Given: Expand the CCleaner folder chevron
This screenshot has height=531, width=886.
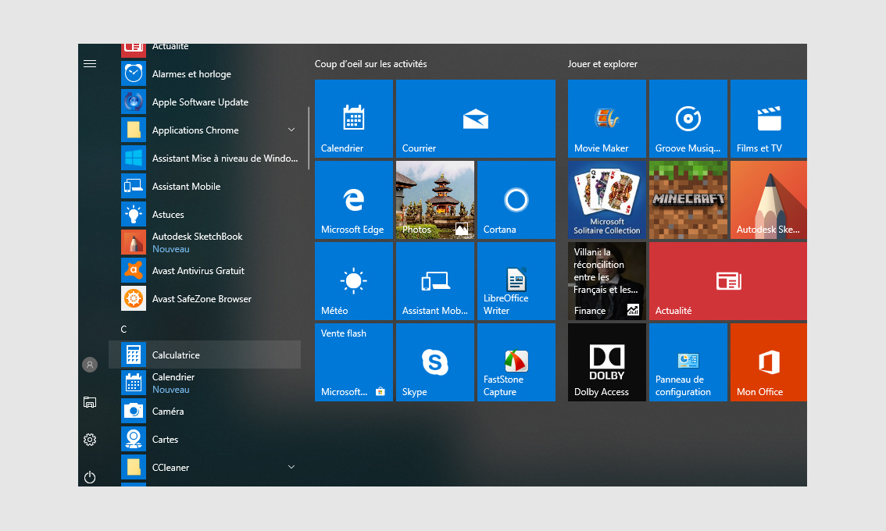Looking at the screenshot, I should (291, 467).
